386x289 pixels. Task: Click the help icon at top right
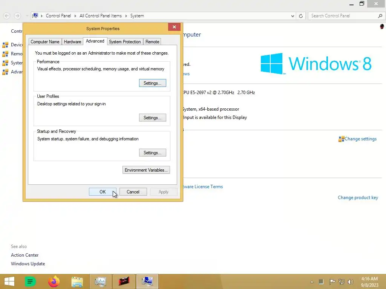pos(382,26)
